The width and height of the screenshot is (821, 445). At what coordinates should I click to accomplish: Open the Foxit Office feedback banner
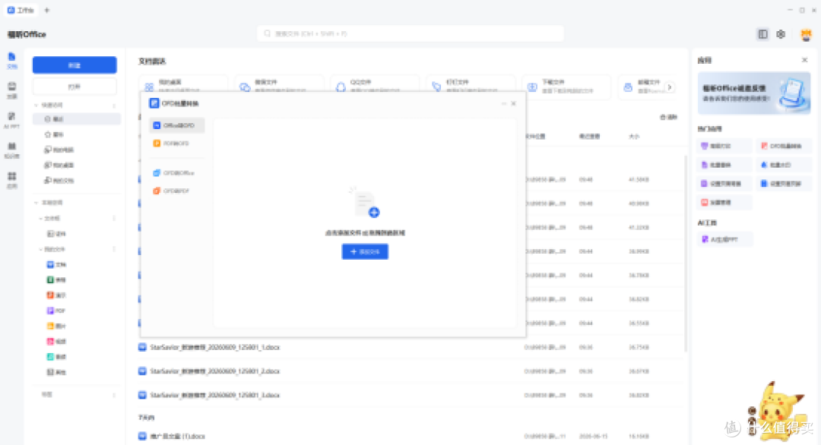(x=754, y=93)
